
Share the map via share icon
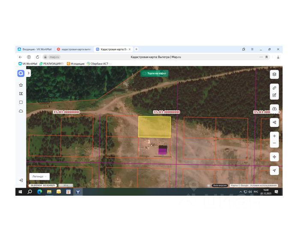click(x=274, y=122)
